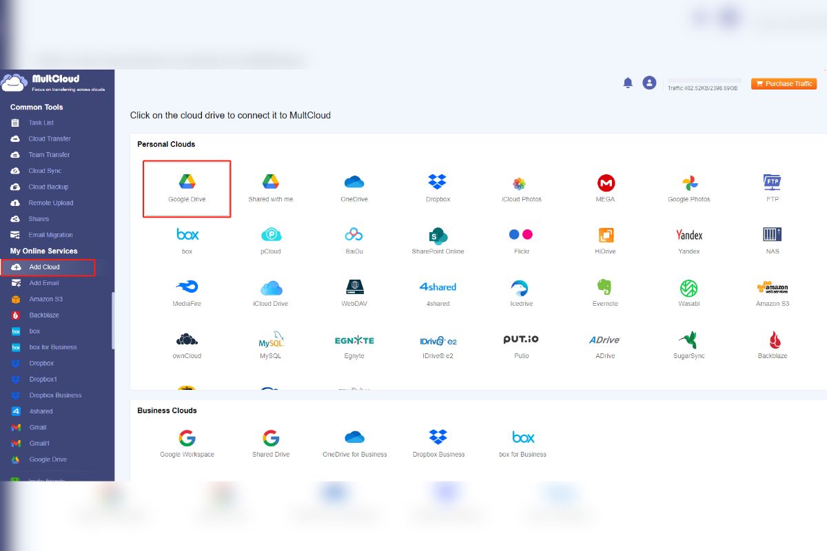Choose IDrive e2 storage
This screenshot has height=551, width=827.
438,346
